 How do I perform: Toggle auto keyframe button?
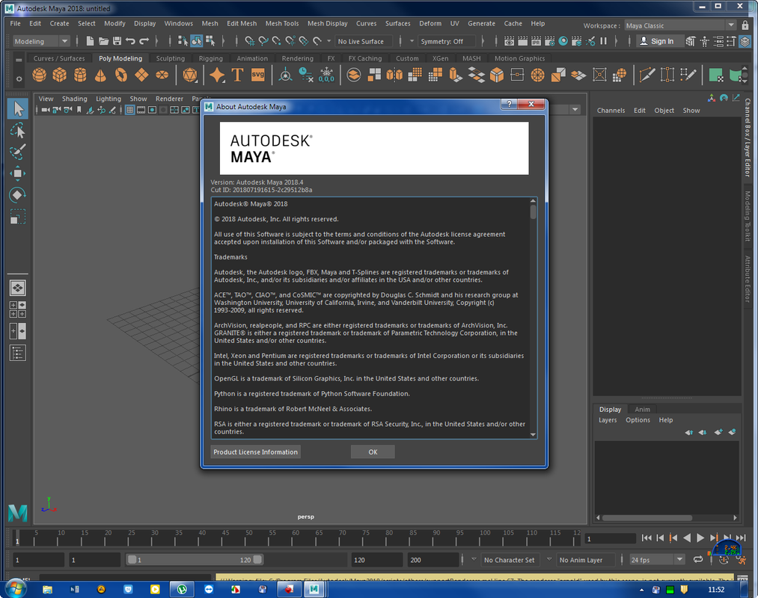[x=723, y=560]
